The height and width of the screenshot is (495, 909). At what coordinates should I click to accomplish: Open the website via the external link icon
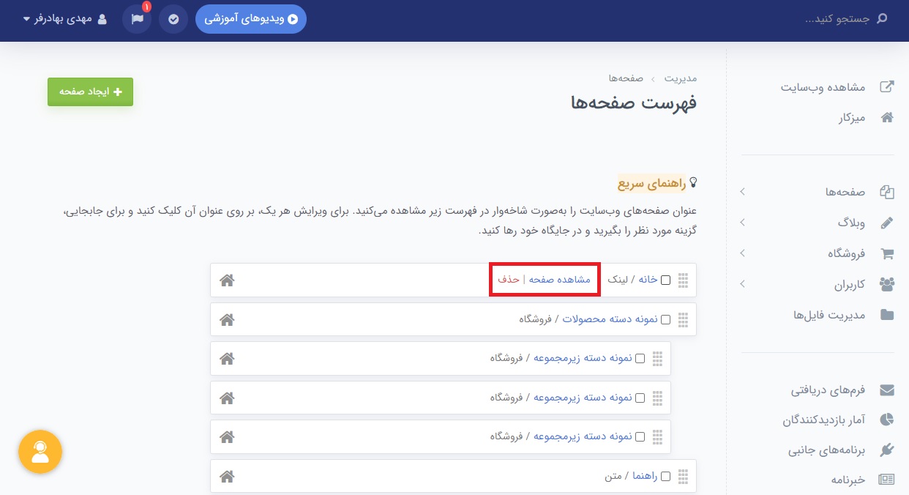886,86
